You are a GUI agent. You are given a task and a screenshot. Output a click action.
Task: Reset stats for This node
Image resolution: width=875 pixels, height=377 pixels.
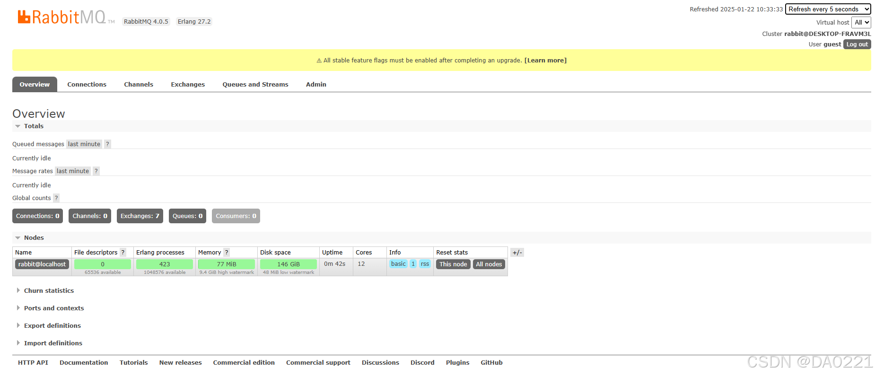pyautogui.click(x=453, y=264)
